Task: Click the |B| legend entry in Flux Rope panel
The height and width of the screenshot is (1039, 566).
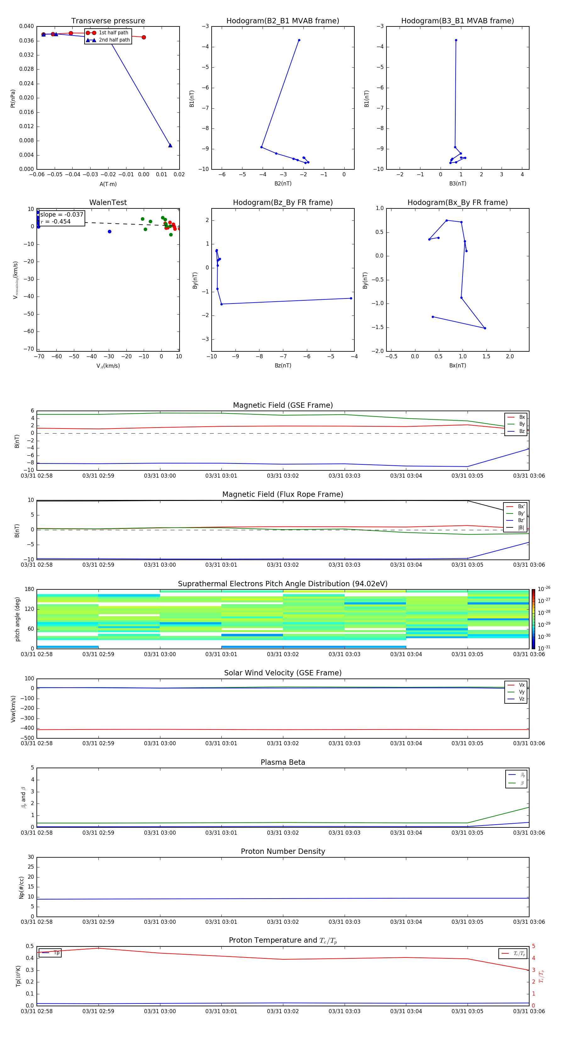Action: click(x=516, y=528)
